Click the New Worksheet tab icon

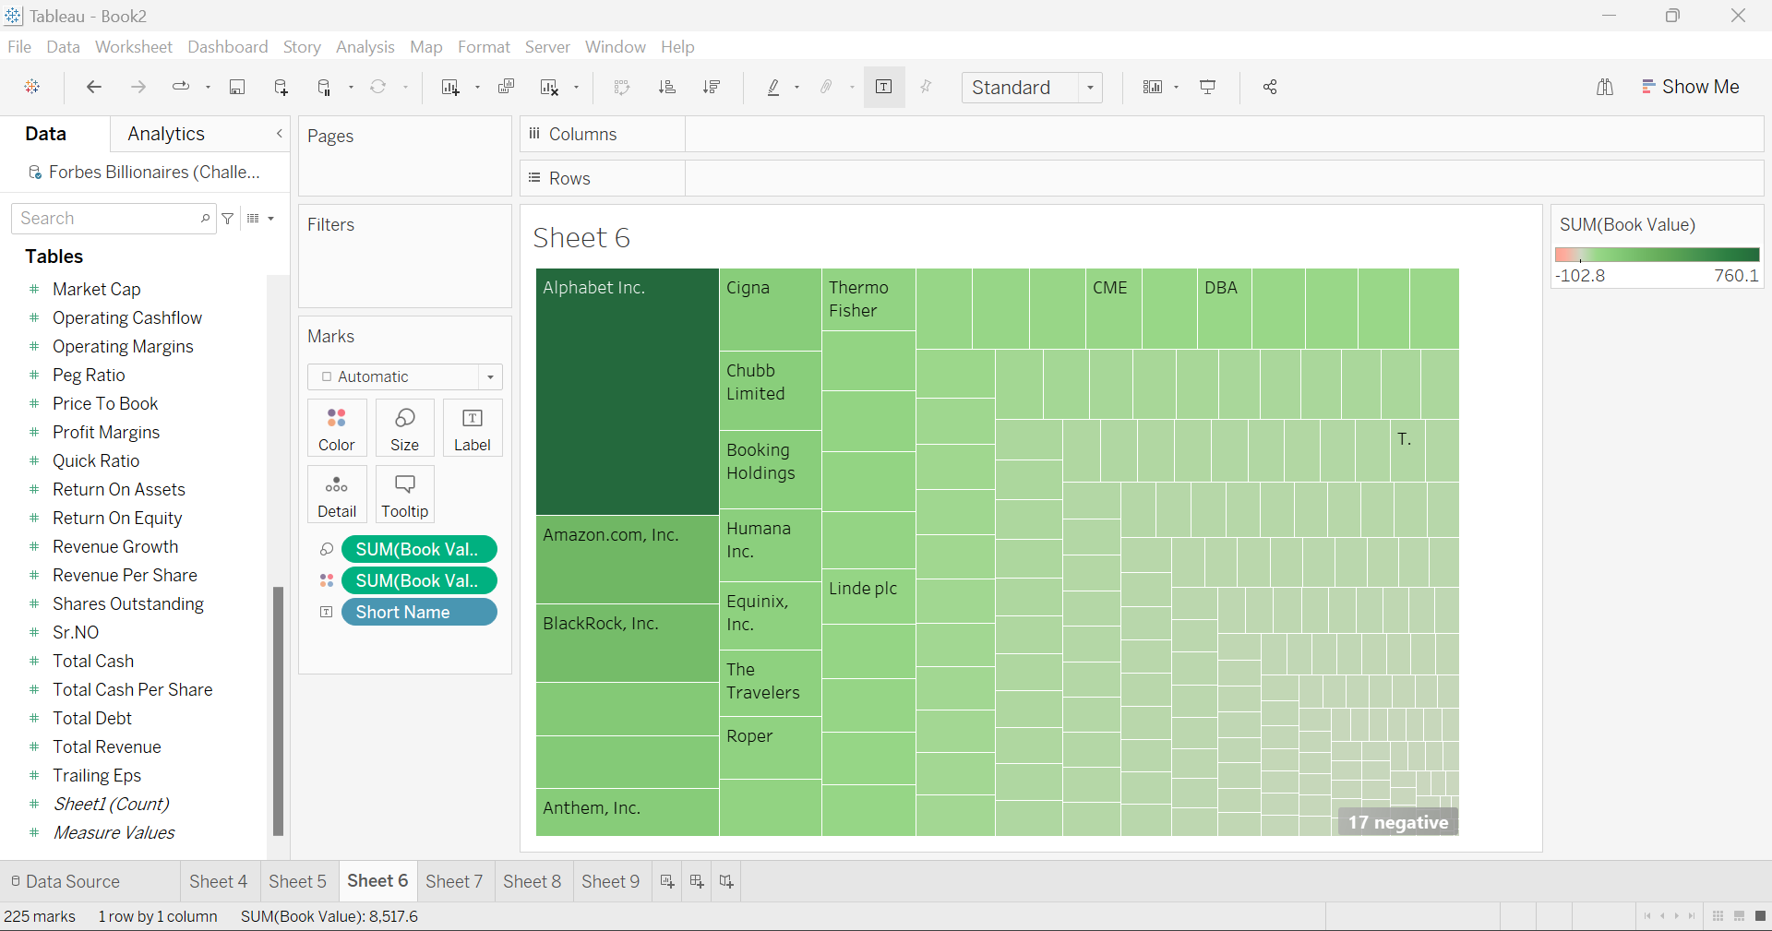(667, 881)
